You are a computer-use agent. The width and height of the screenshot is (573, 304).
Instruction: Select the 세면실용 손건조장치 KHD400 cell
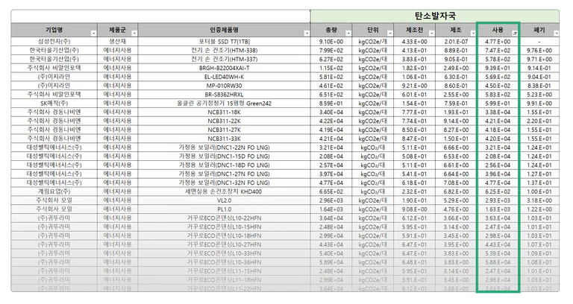(225, 191)
